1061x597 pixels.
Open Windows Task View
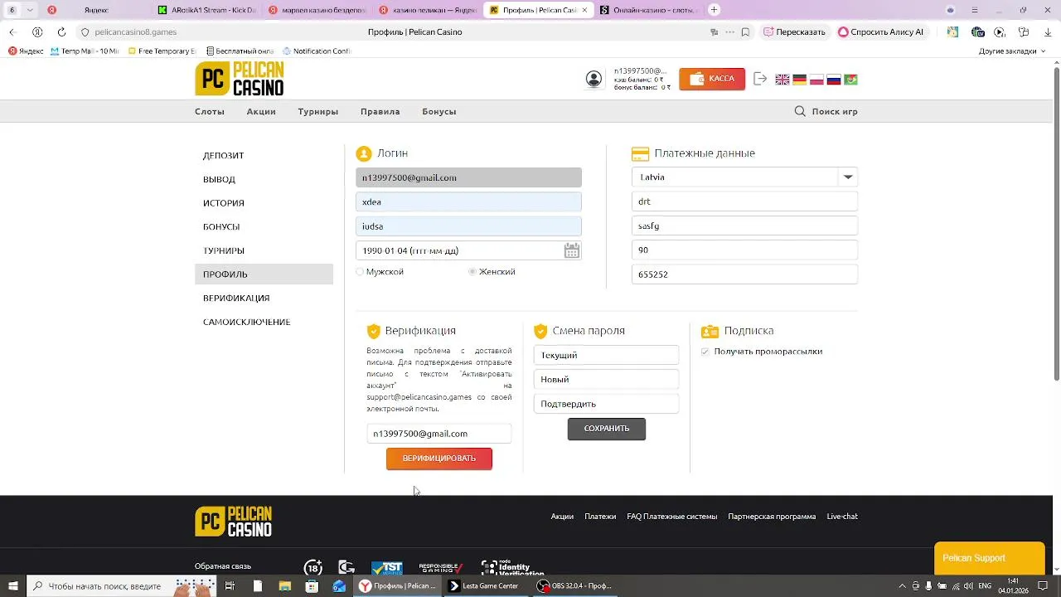230,585
